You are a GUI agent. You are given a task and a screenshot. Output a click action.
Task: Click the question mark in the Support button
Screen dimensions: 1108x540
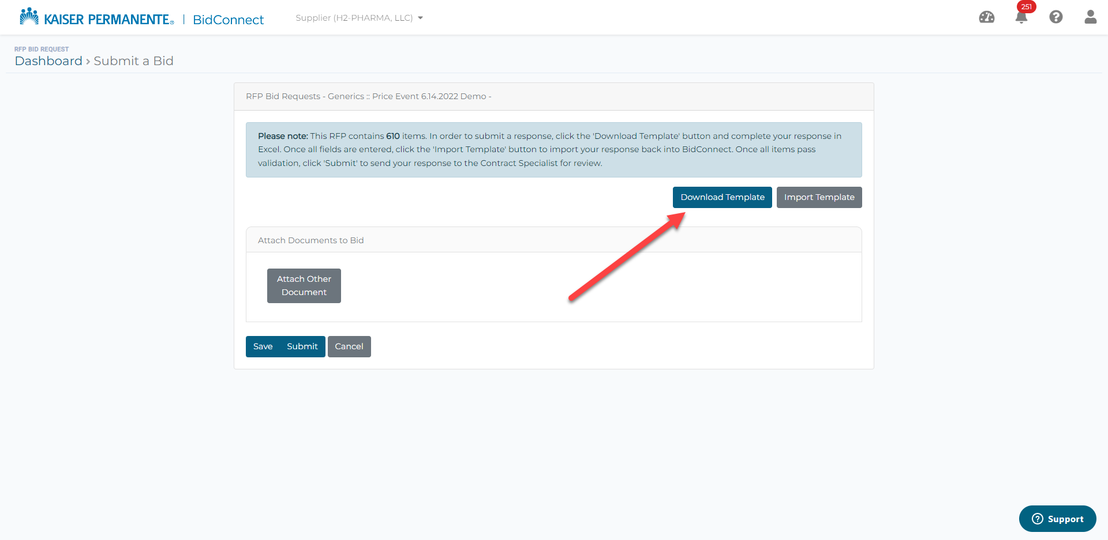click(1037, 519)
